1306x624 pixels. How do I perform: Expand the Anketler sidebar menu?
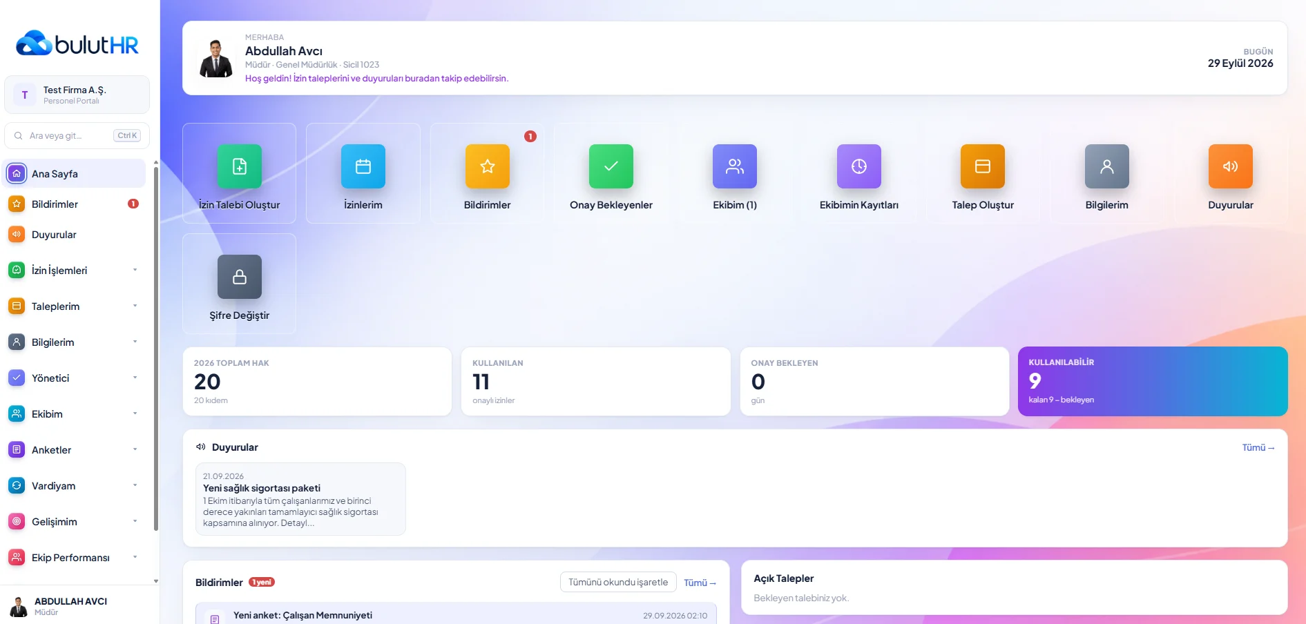(75, 449)
